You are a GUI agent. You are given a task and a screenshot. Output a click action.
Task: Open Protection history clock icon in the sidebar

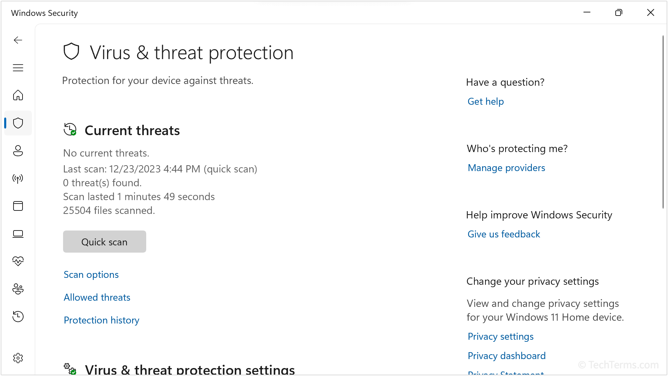pos(18,316)
